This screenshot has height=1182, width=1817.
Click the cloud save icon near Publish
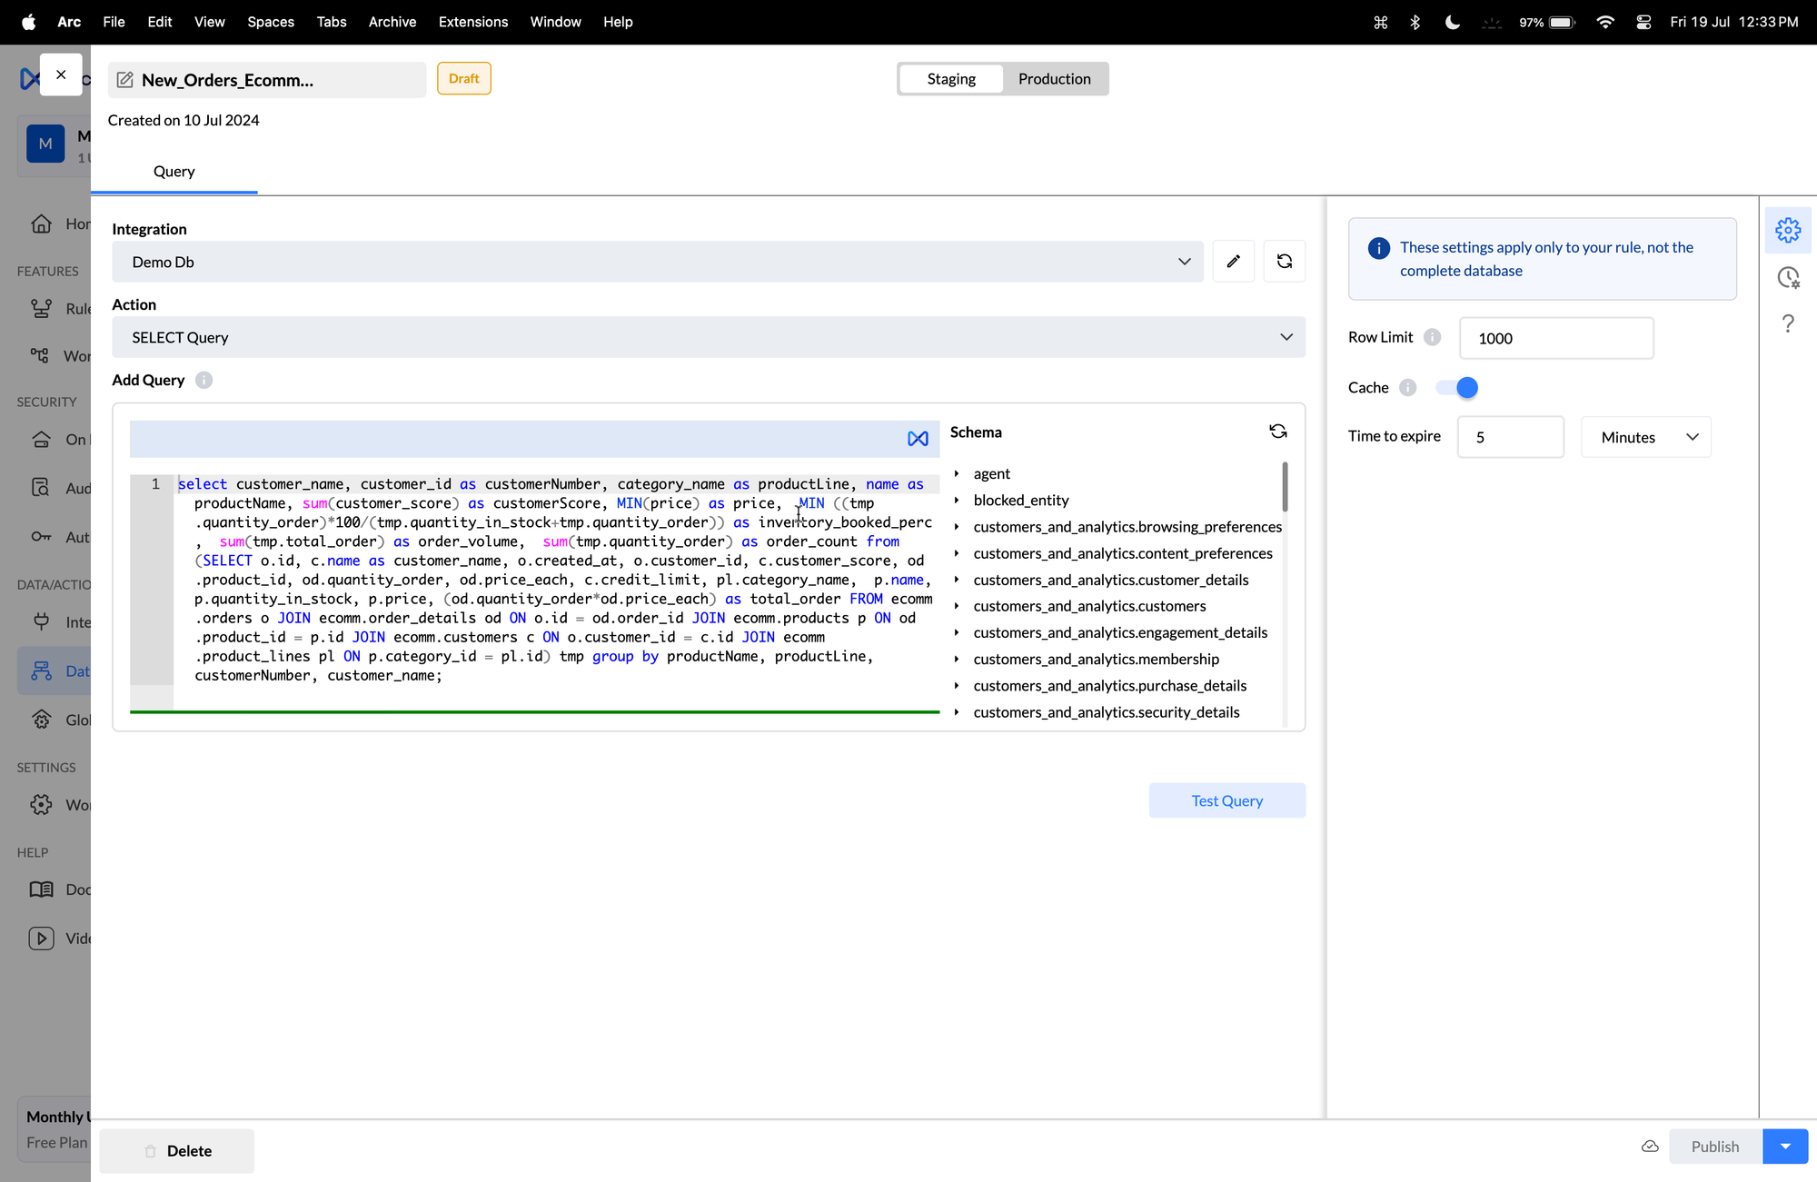point(1650,1147)
